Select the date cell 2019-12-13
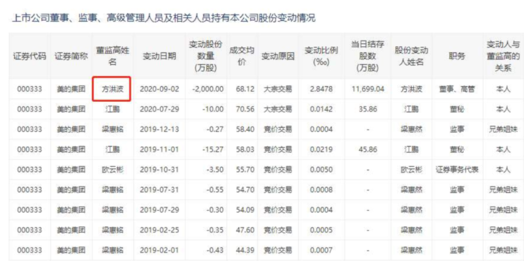 click(x=159, y=130)
